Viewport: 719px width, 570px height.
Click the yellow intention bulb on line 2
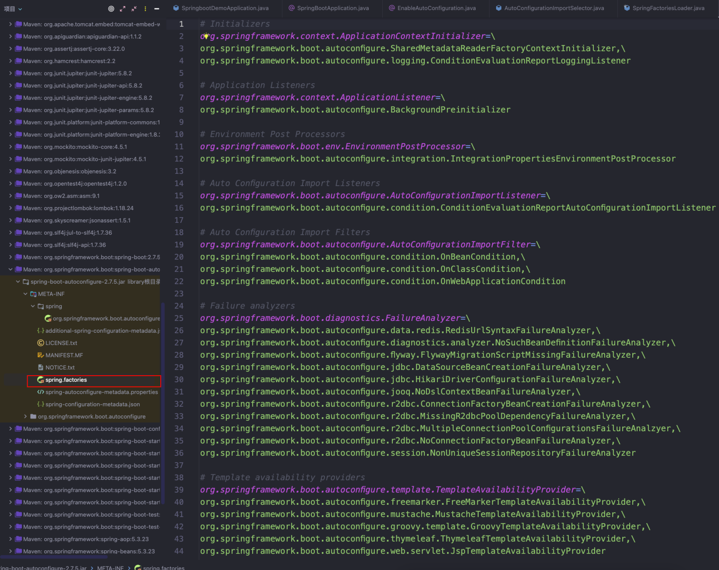(205, 36)
